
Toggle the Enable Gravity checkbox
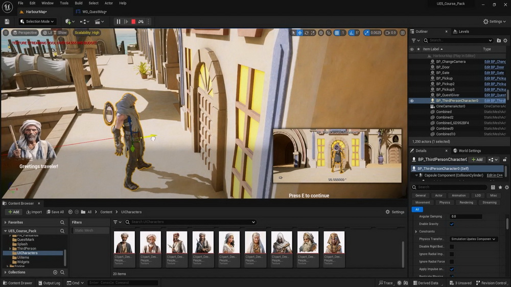click(452, 224)
